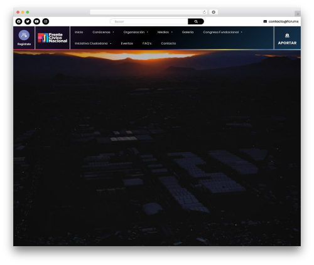Click the envelope icon beside the email

click(x=265, y=21)
